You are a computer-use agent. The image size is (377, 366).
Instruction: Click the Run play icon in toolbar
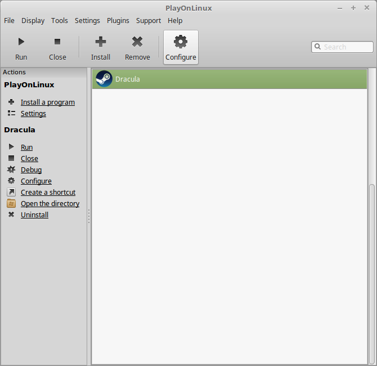21,42
